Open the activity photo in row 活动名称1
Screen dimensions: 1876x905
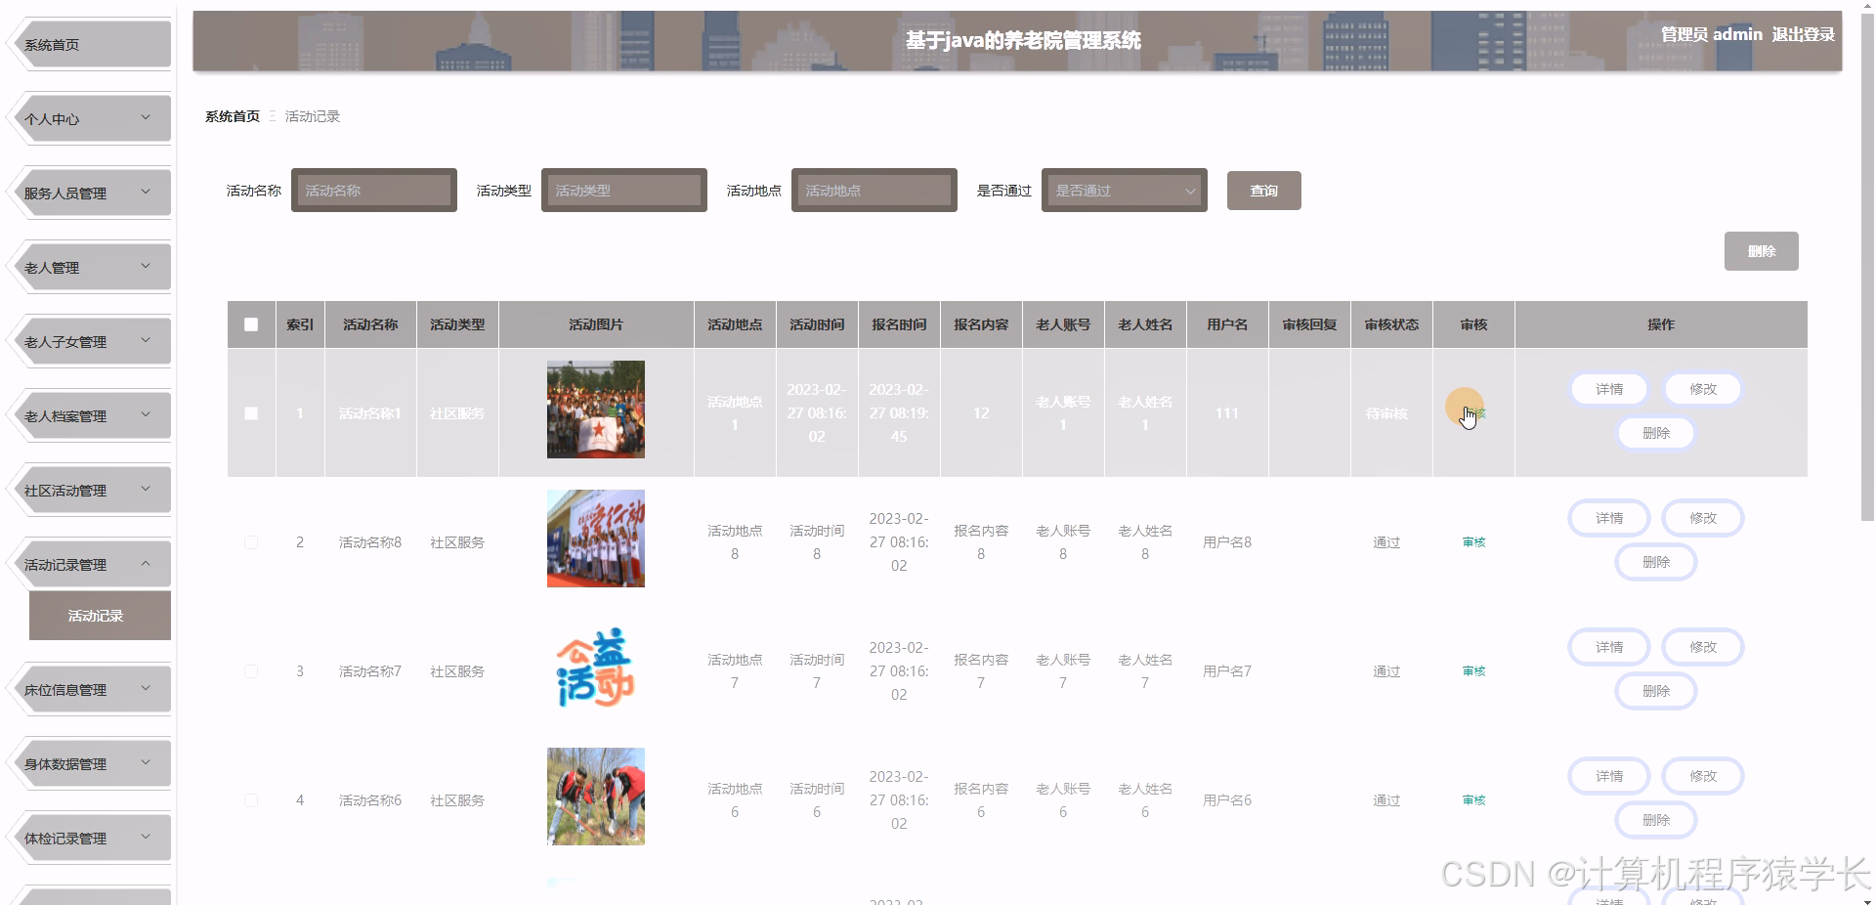pyautogui.click(x=596, y=409)
